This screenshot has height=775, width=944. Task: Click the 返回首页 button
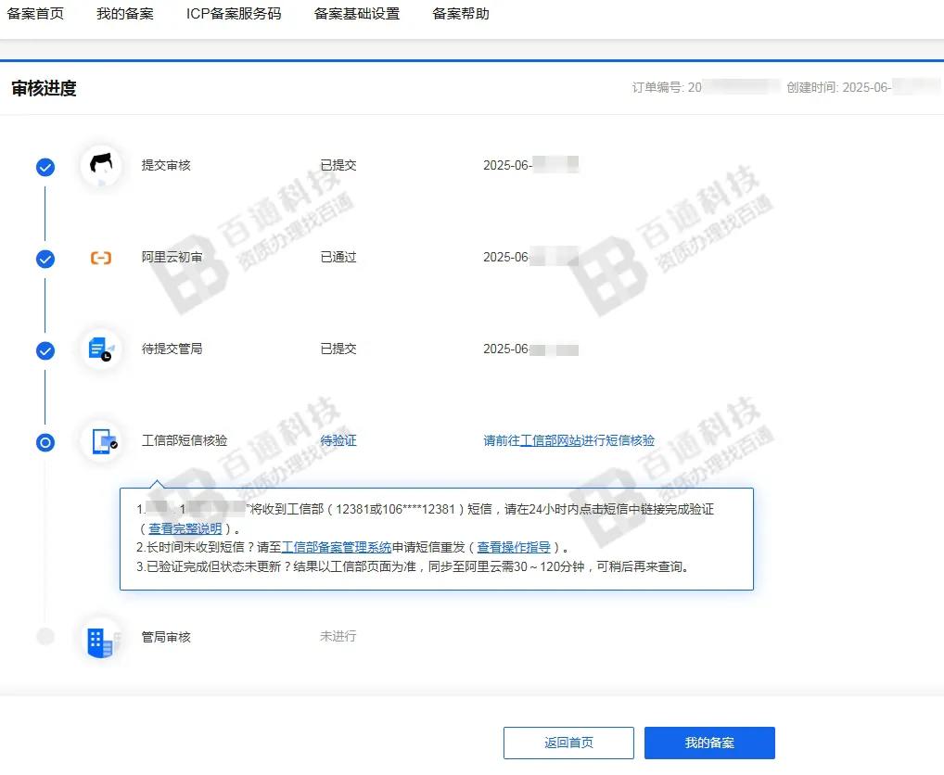568,743
